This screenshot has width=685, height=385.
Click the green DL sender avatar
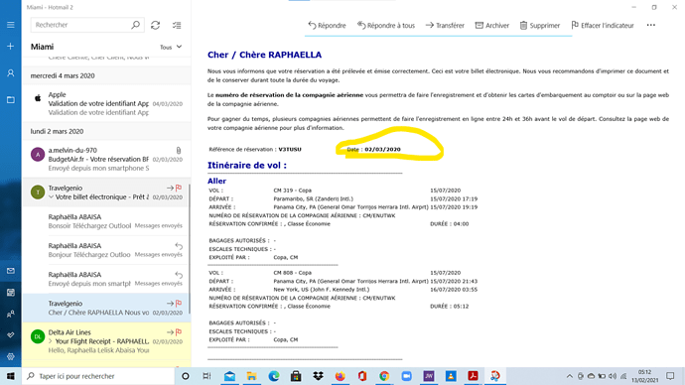click(x=38, y=336)
